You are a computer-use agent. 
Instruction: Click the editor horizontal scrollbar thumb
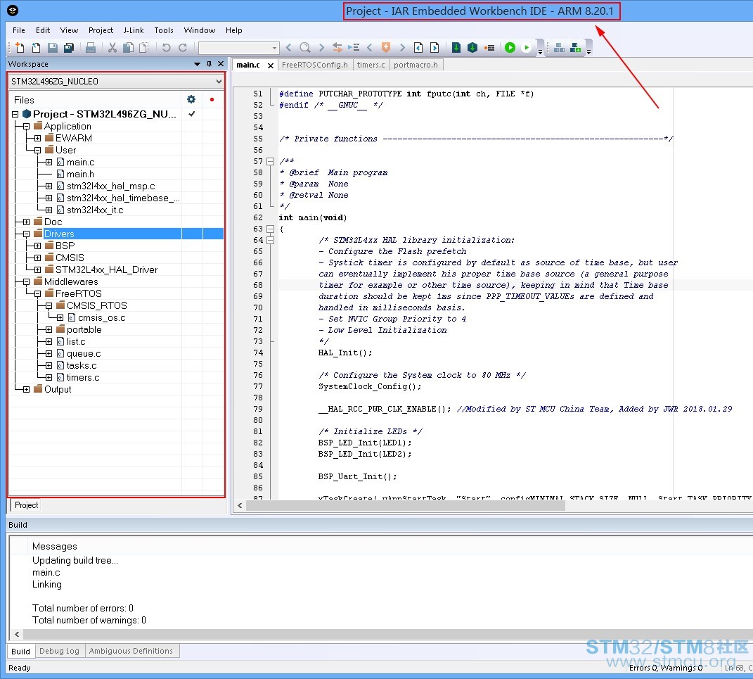pos(406,505)
